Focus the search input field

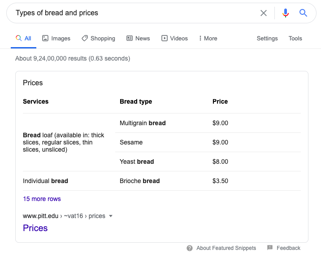[x=134, y=13]
